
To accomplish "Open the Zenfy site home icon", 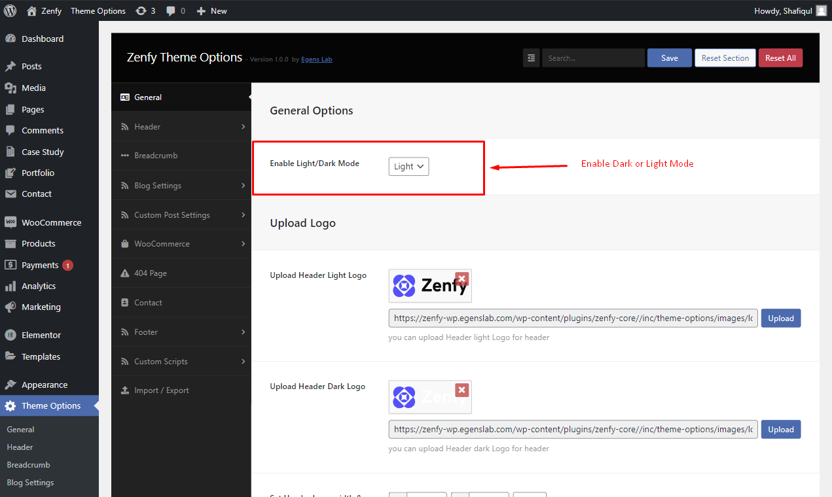I will [x=31, y=10].
